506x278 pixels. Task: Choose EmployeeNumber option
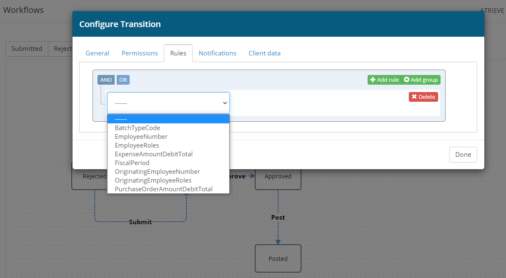pyautogui.click(x=141, y=137)
